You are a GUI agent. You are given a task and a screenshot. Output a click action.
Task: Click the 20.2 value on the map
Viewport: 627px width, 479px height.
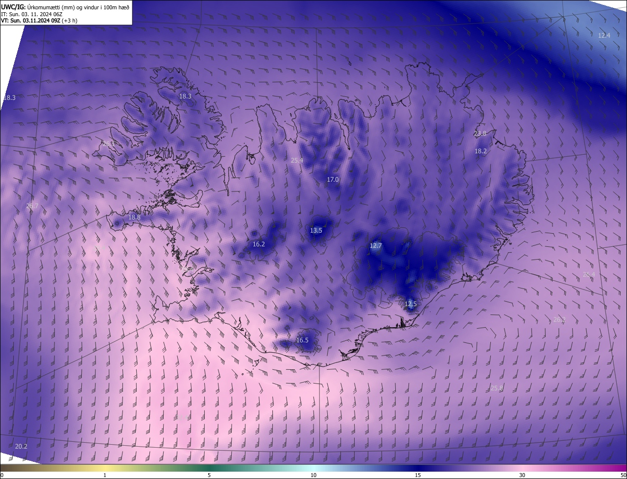[x=21, y=447]
